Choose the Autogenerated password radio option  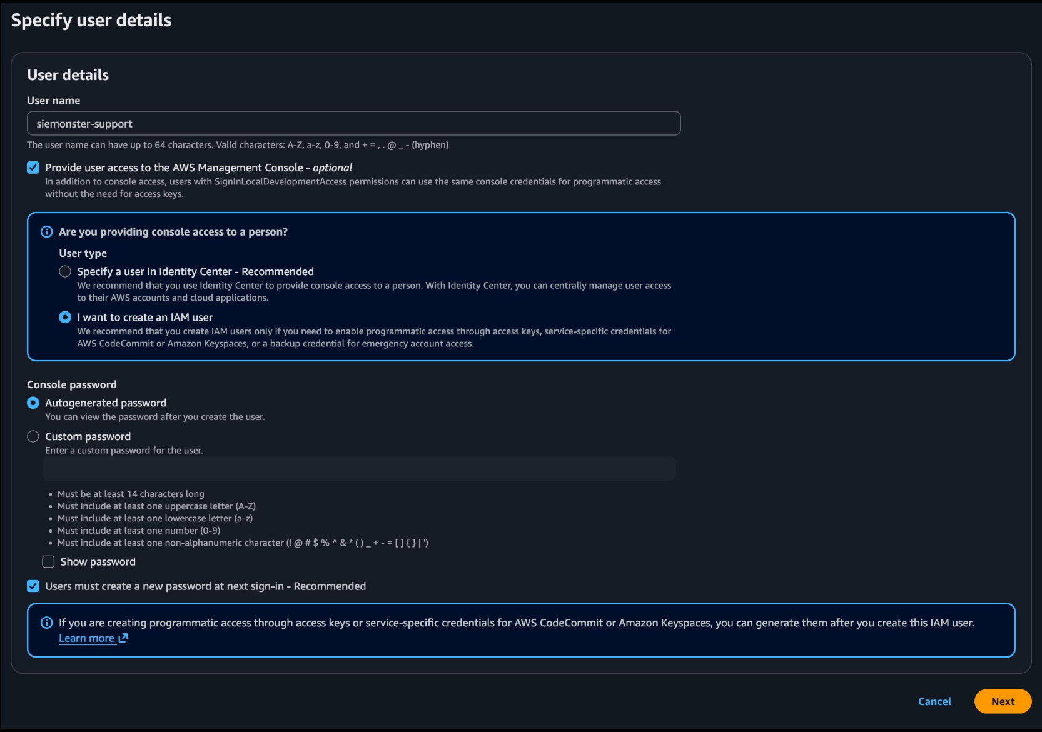click(33, 403)
